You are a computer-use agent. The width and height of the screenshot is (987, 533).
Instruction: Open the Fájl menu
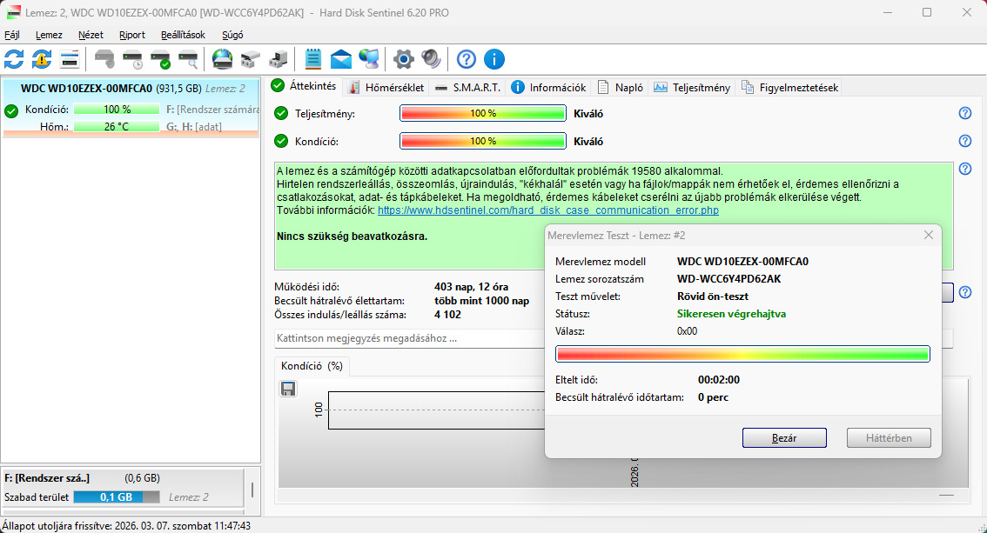12,35
